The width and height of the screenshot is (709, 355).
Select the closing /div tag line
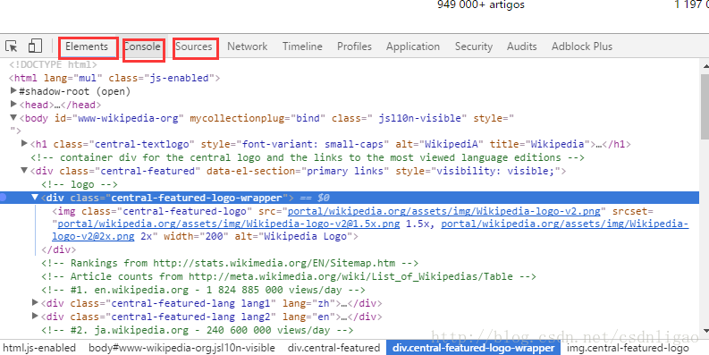tap(59, 249)
